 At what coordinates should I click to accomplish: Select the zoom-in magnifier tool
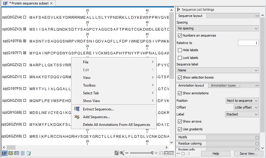click(x=122, y=153)
